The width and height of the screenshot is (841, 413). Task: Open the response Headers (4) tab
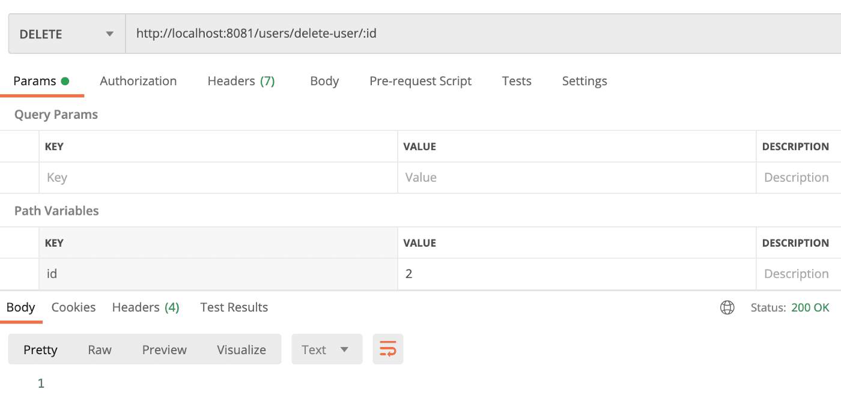click(x=146, y=307)
